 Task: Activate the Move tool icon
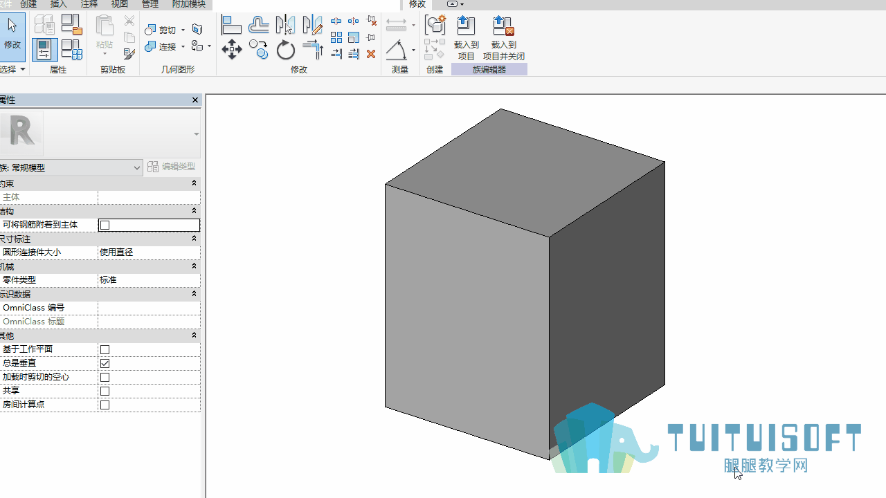[x=231, y=49]
